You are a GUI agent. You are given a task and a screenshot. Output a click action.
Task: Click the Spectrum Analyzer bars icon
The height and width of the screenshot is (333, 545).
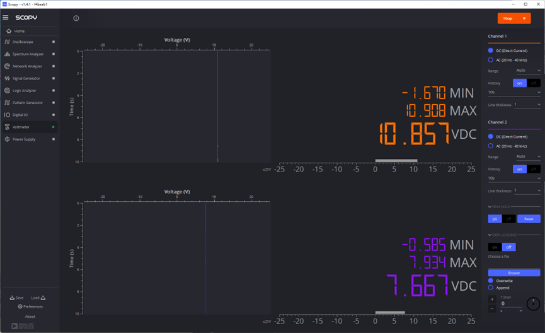(x=7, y=54)
